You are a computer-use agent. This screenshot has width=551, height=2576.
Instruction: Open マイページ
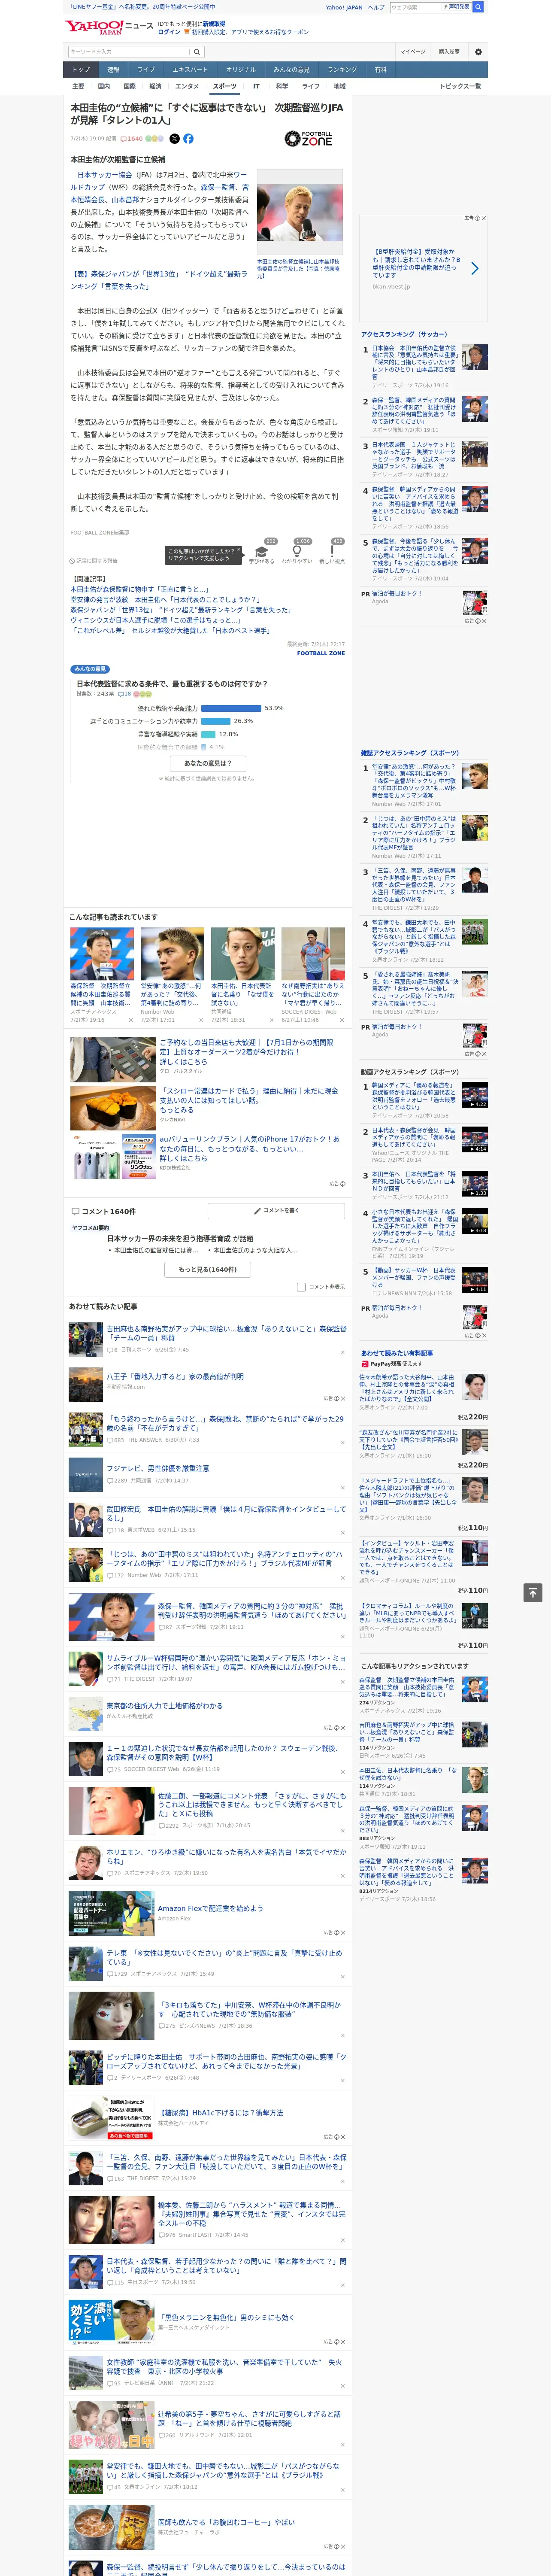(x=412, y=51)
